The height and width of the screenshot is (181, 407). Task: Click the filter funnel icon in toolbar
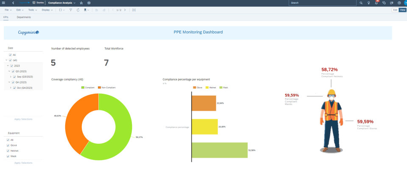pyautogui.click(x=71, y=10)
